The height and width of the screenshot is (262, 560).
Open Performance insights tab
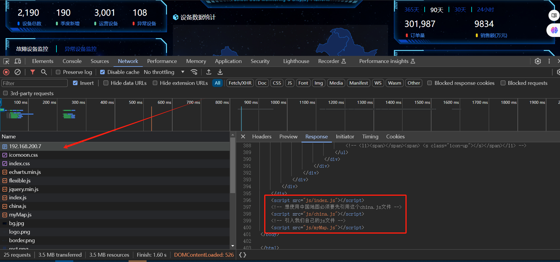pyautogui.click(x=387, y=61)
